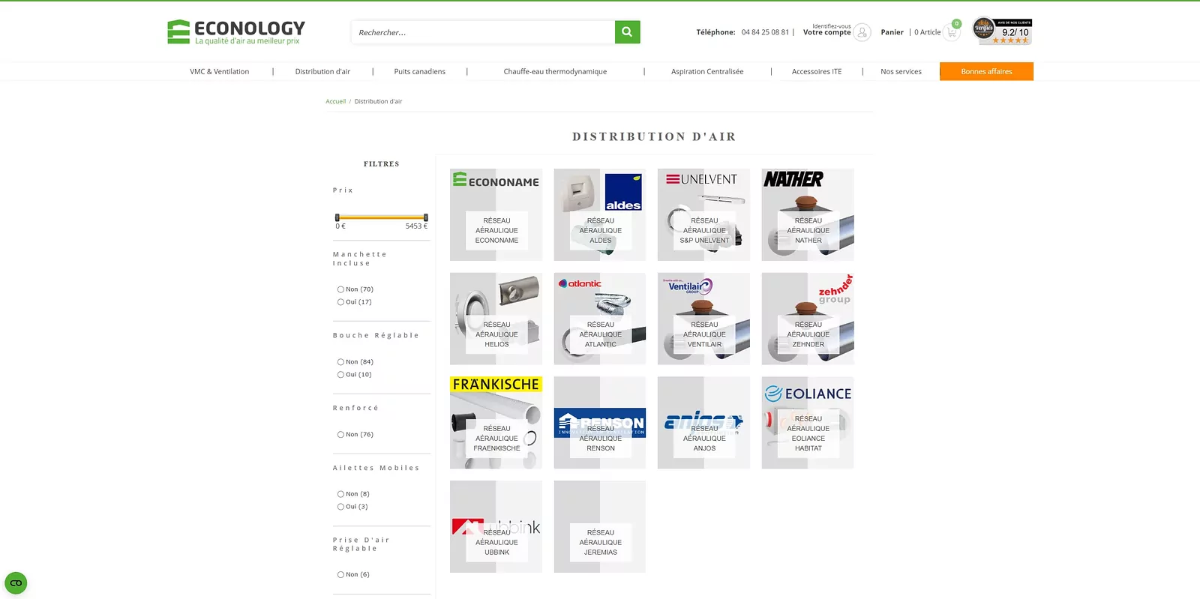1200x599 pixels.
Task: Click the Econology logo
Action: 235,31
